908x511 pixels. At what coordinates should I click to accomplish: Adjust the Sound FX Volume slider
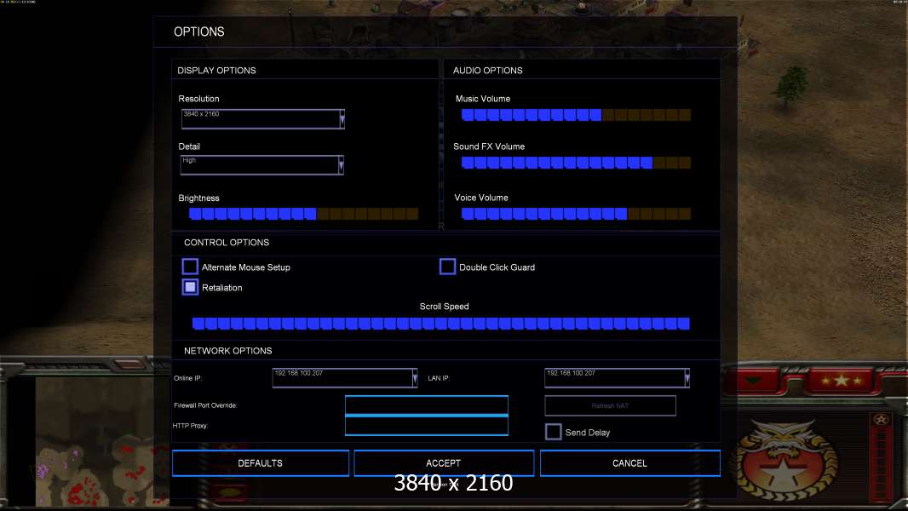pos(576,163)
